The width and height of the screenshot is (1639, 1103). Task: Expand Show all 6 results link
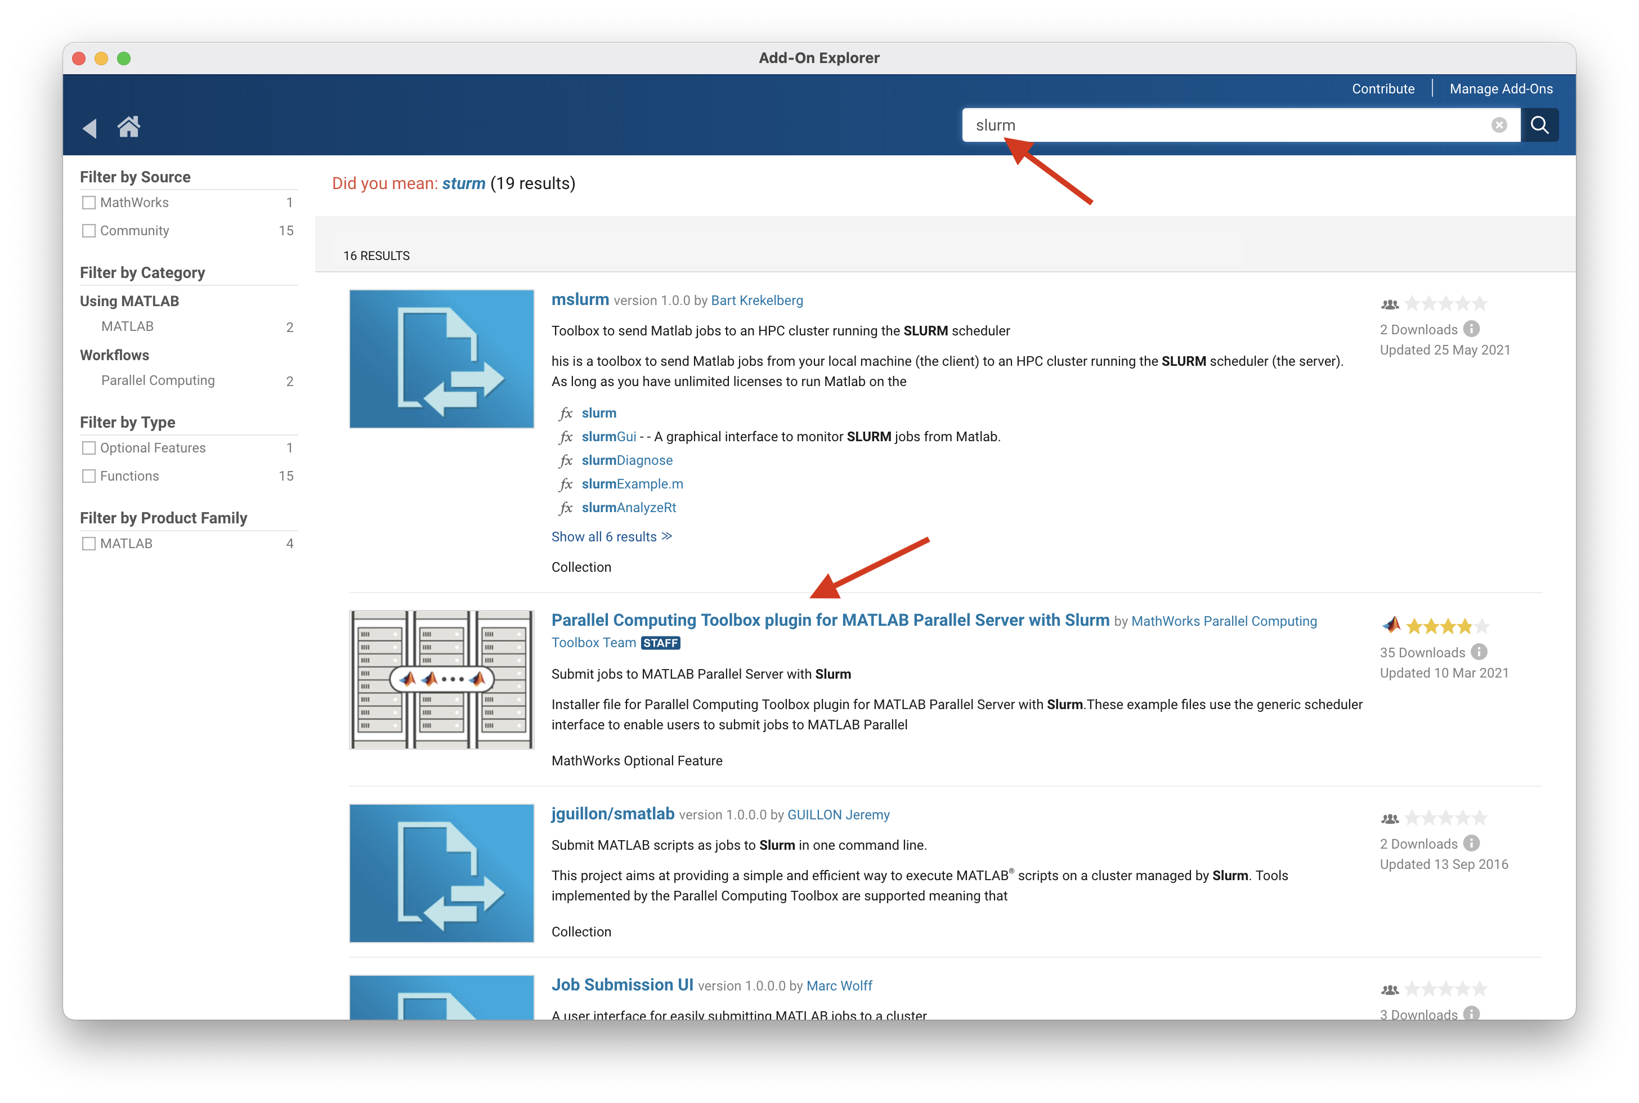[x=611, y=537]
